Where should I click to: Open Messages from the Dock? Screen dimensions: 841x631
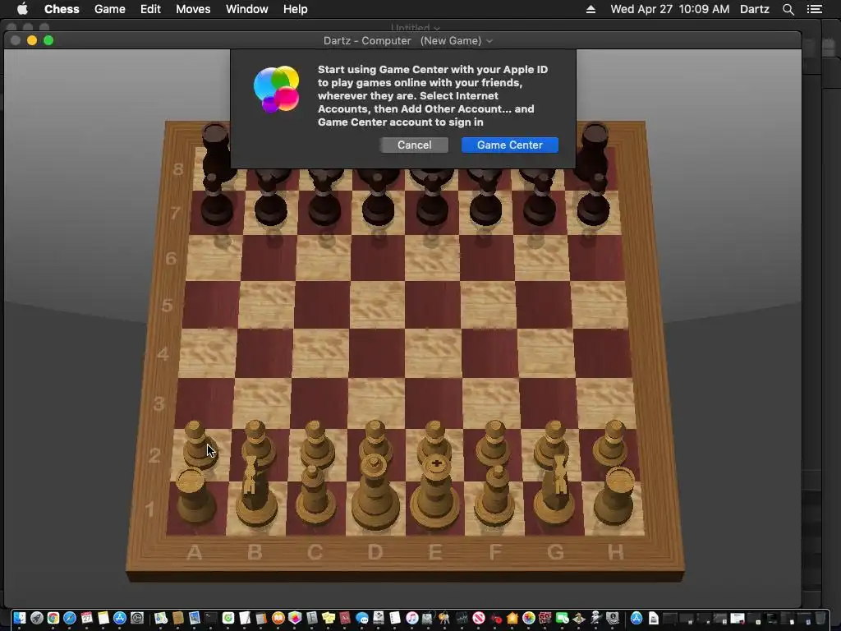[362, 618]
